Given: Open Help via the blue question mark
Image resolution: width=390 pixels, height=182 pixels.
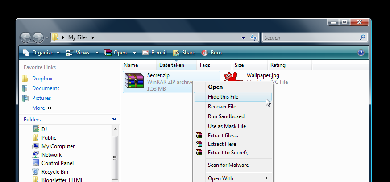Looking at the screenshot, I should click(x=361, y=53).
